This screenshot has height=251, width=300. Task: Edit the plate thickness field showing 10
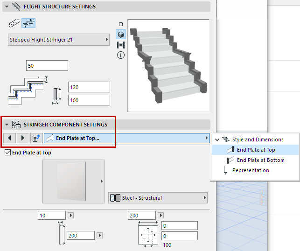pyautogui.click(x=52, y=216)
